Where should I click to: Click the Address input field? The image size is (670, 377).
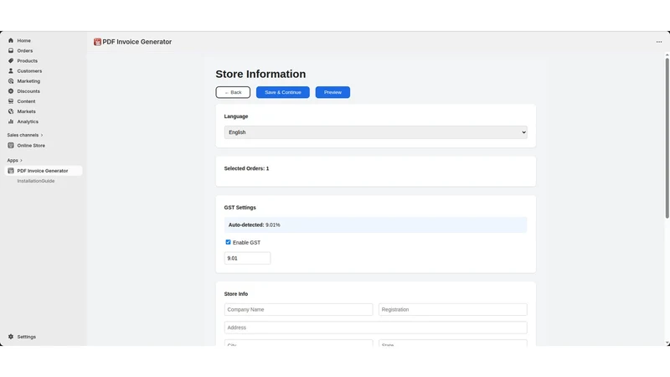pos(375,328)
